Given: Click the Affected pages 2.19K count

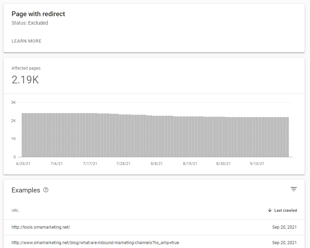Looking at the screenshot, I should coord(25,80).
